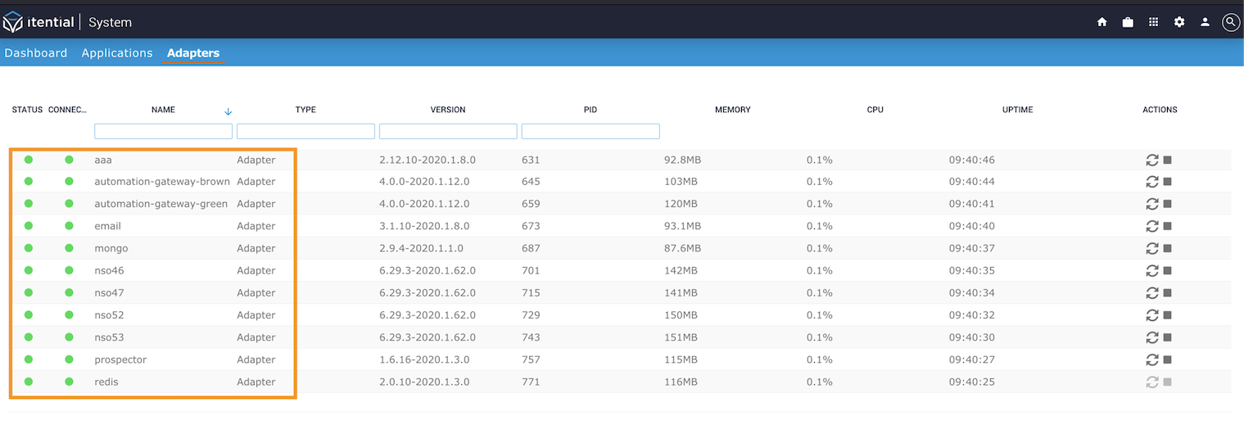Click the nso46 adapter name
Screen dimensions: 1244x443
pyautogui.click(x=109, y=270)
